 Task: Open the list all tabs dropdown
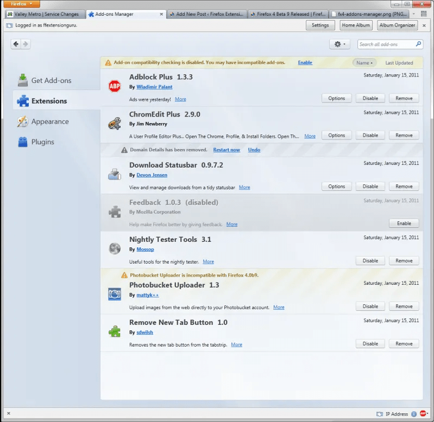(414, 14)
